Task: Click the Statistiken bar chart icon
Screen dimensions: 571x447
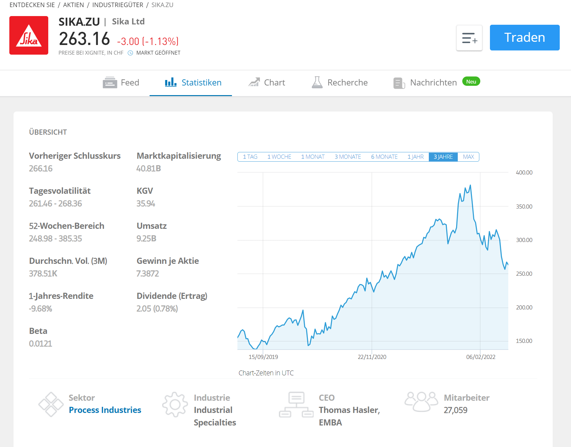Action: tap(170, 82)
